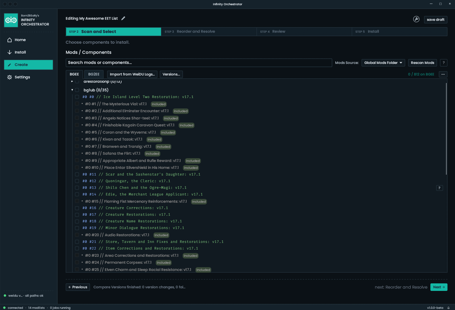This screenshot has height=310, width=455.
Task: Click the 14 modlists status entry
Action: click(x=36, y=308)
